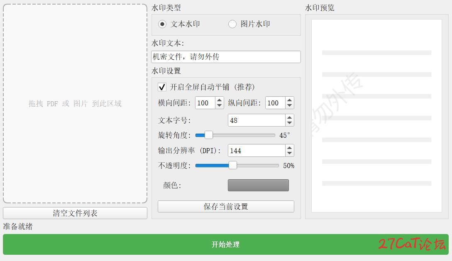Viewport: 452px width, 261px height.
Task: Toggle 开启全屏自动平铺 checkbox
Action: coord(162,87)
